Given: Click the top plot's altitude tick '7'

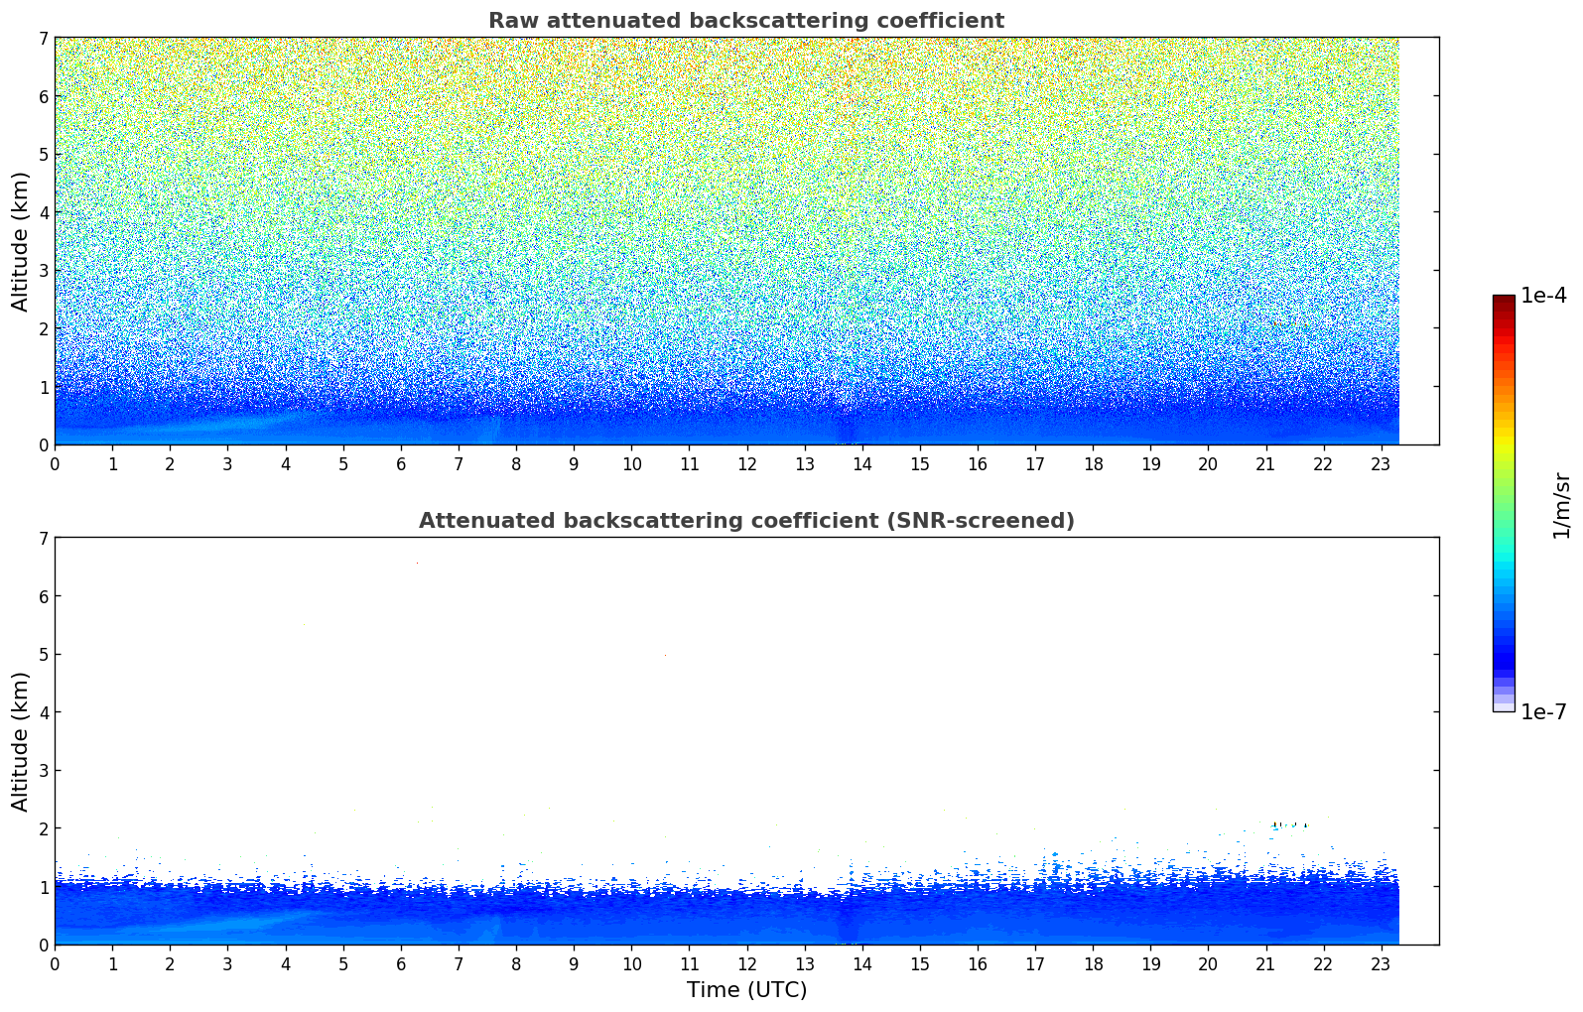Looking at the screenshot, I should pyautogui.click(x=43, y=39).
